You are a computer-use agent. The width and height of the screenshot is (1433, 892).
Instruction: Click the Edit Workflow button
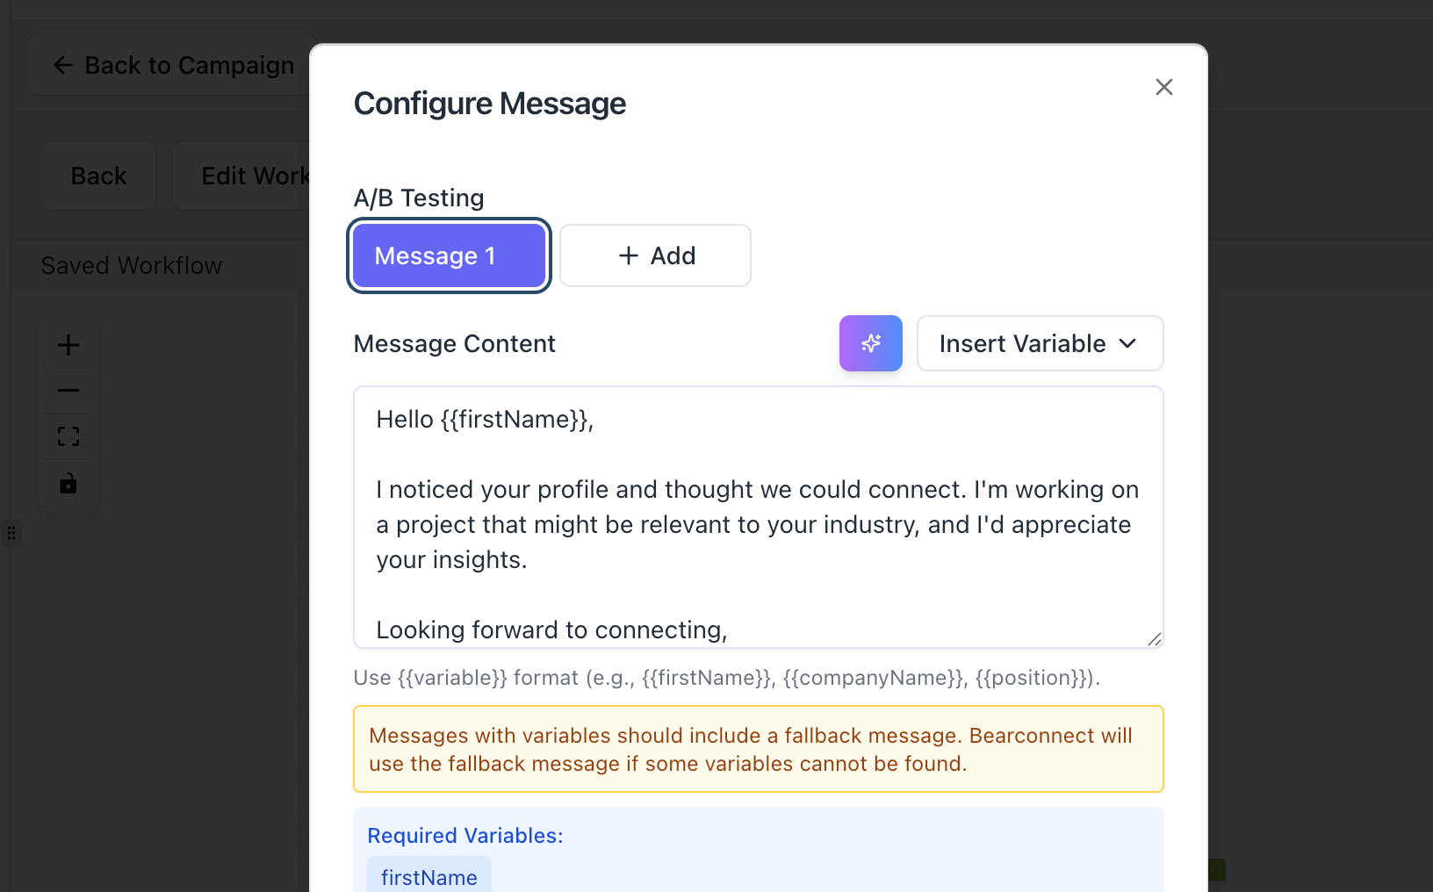click(x=250, y=176)
